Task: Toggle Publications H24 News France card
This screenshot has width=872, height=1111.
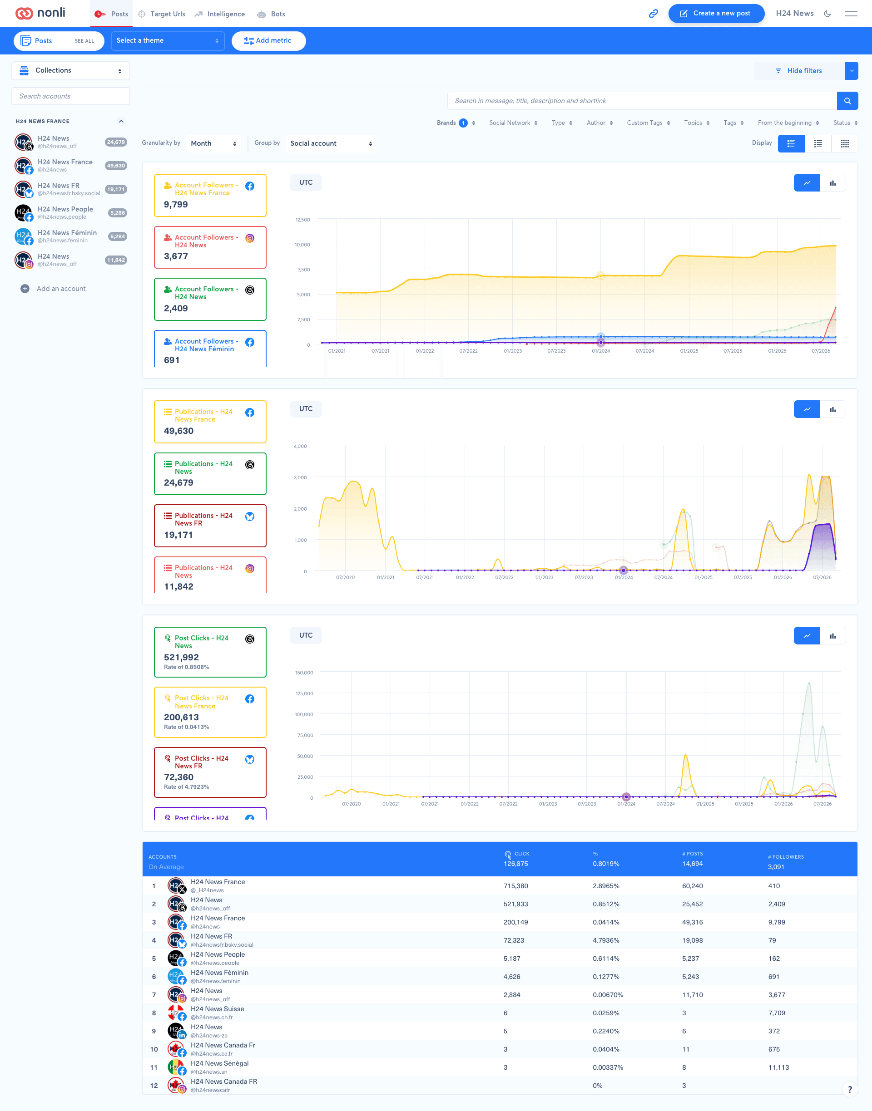Action: point(210,422)
